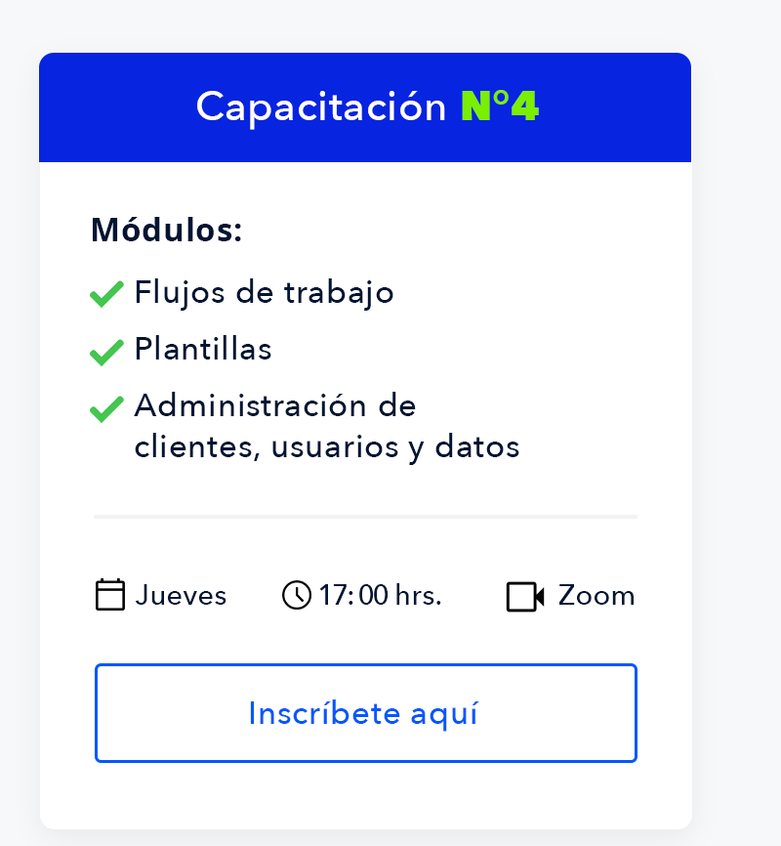Click the Capacitación N°4 header text
Screen dimensions: 781x846
(x=367, y=106)
